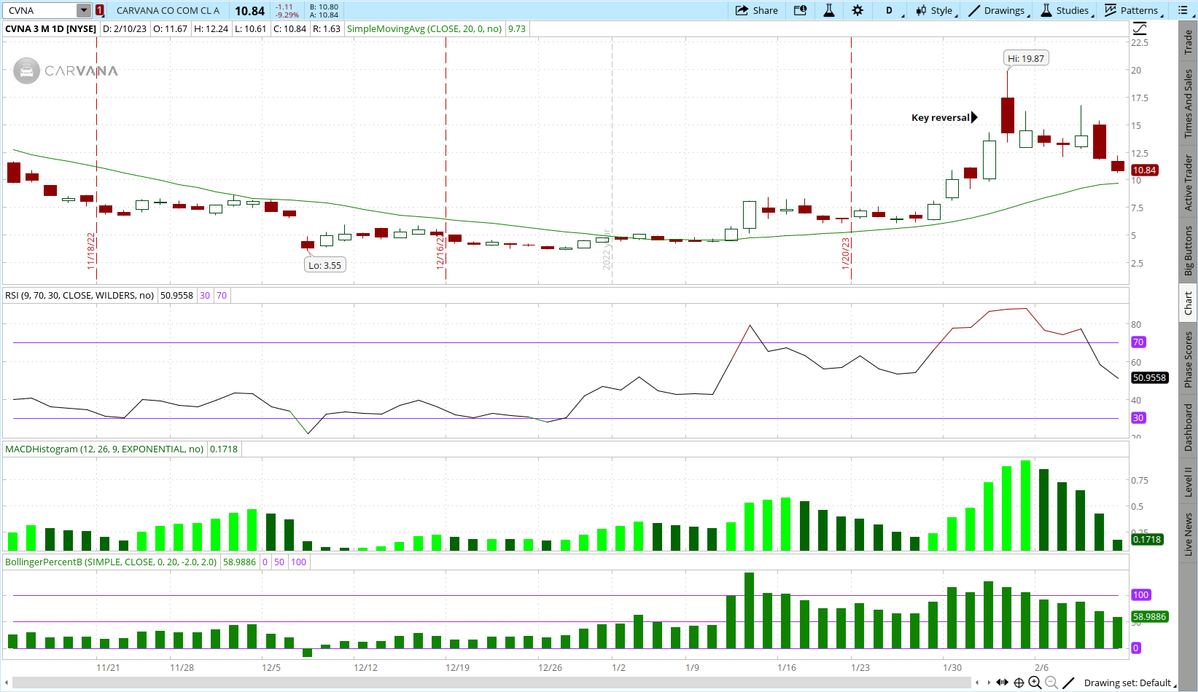Click the CVNA symbol input field

[40, 10]
